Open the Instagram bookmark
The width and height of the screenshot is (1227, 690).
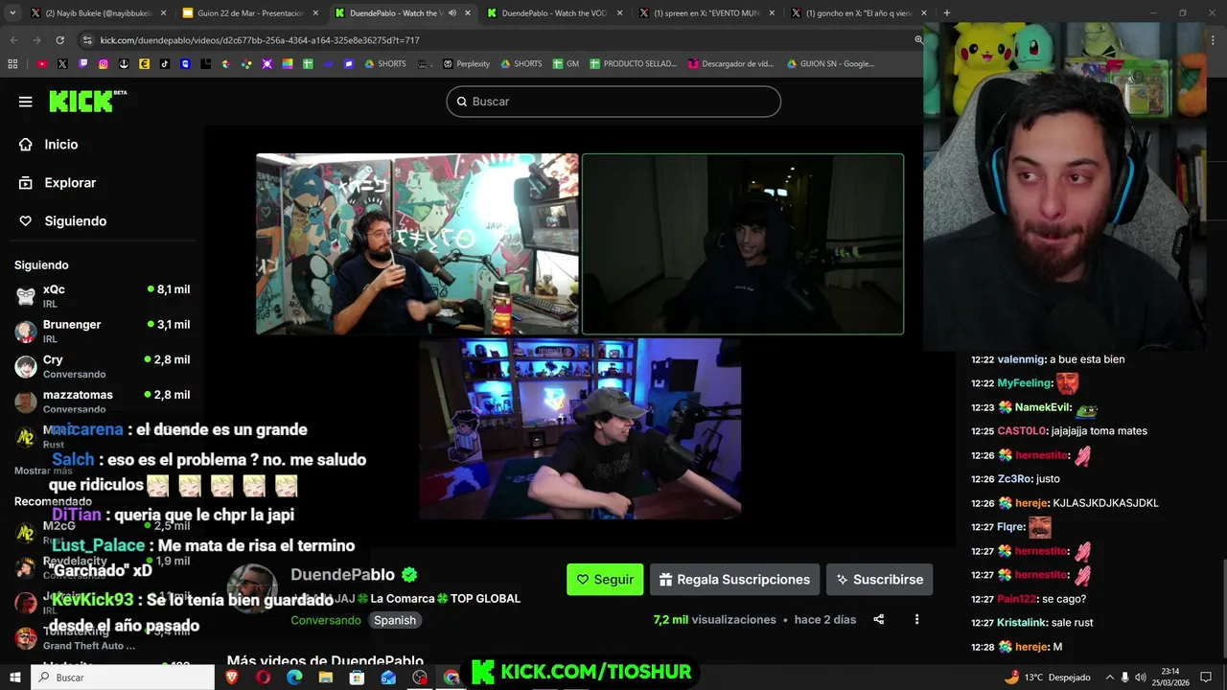click(103, 64)
